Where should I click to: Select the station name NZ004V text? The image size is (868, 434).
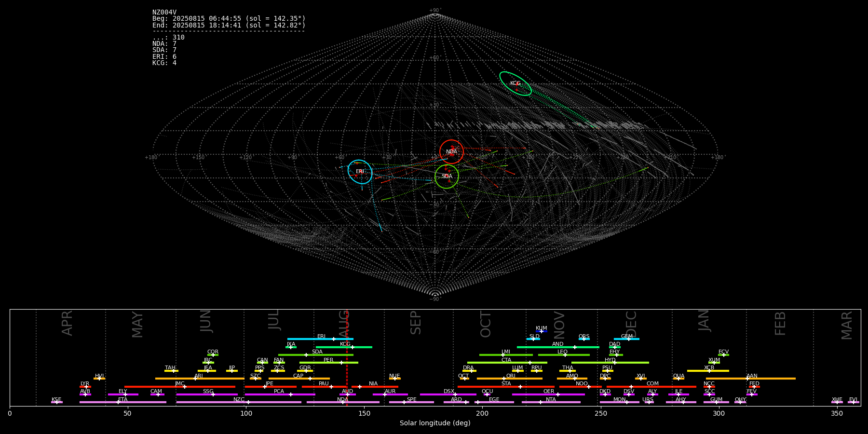pos(164,13)
